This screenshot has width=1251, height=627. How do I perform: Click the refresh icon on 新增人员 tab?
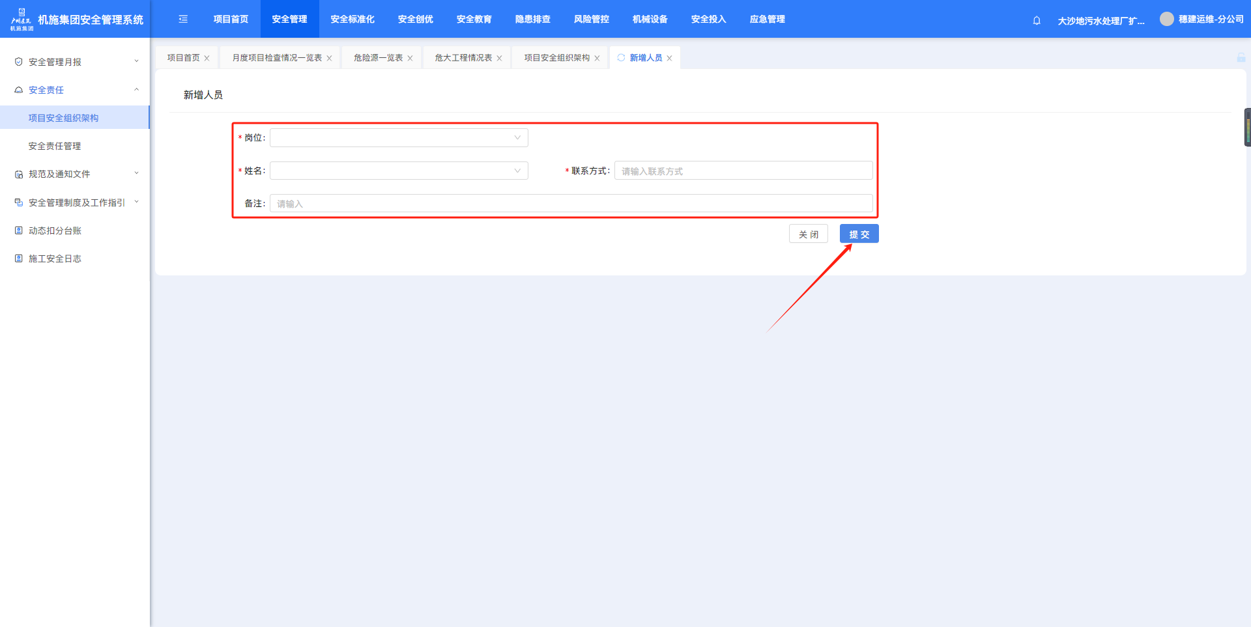point(621,58)
